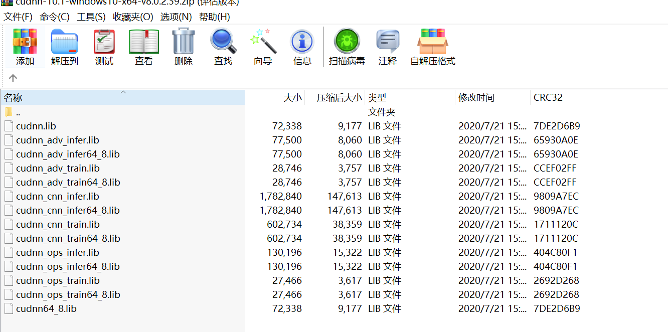The height and width of the screenshot is (332, 668).
Task: Click the modified date of cudnn.lib
Action: coord(492,126)
